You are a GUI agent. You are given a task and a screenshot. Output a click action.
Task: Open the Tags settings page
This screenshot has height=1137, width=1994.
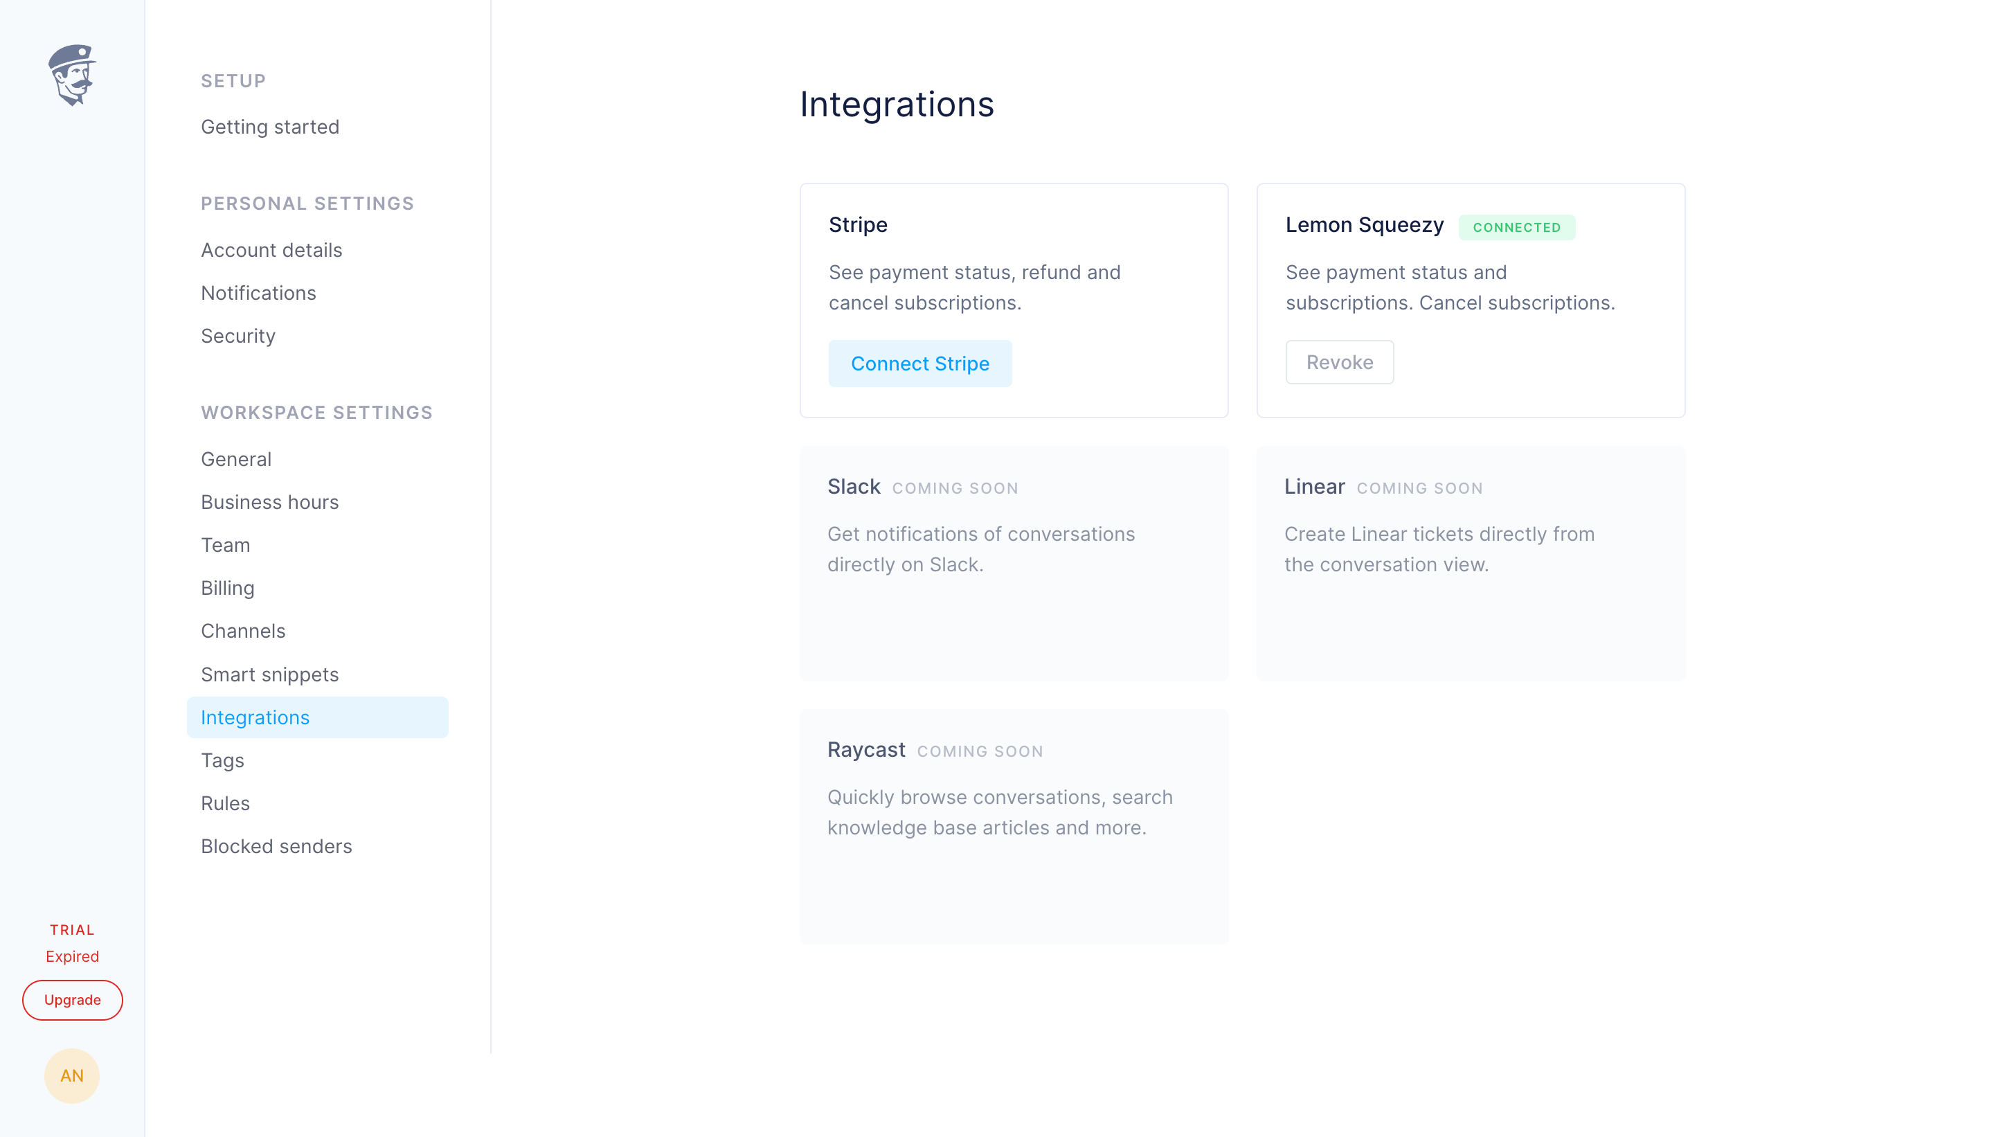(222, 760)
